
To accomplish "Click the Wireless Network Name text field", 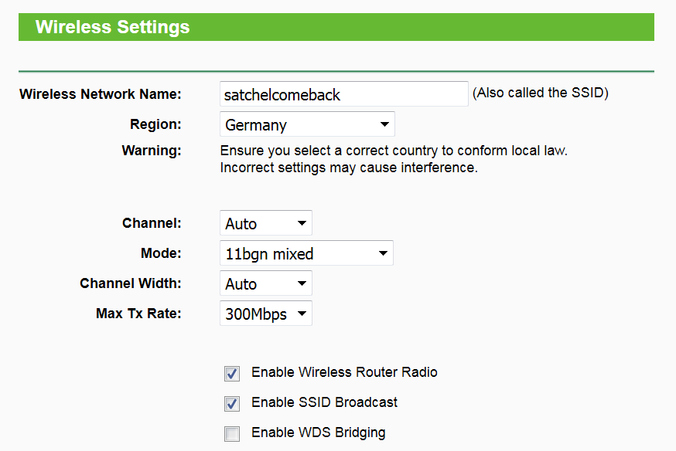I will 343,94.
